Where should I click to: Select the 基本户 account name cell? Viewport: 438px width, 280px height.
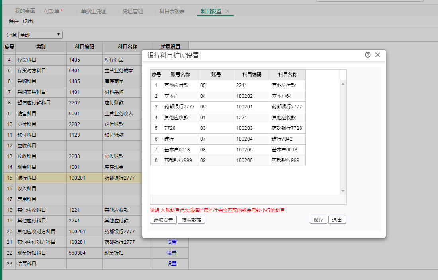click(x=180, y=96)
